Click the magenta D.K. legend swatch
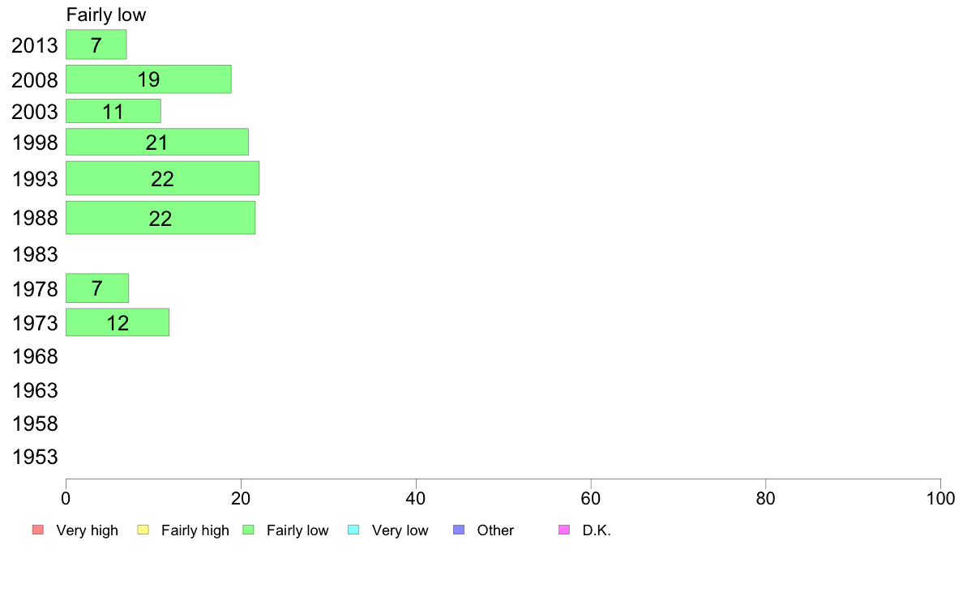The width and height of the screenshot is (963, 596). pyautogui.click(x=564, y=530)
